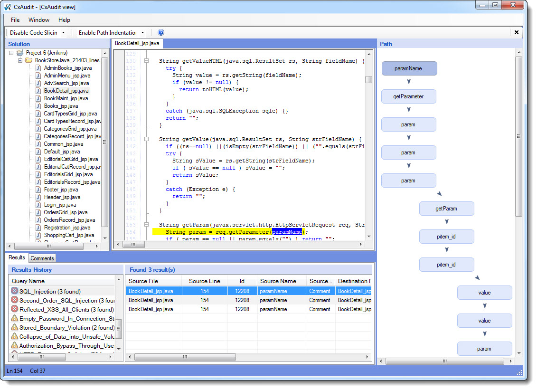Screen dimensions: 537x390
Task: Click the Footer_jsp.java file icon
Action: coord(39,190)
